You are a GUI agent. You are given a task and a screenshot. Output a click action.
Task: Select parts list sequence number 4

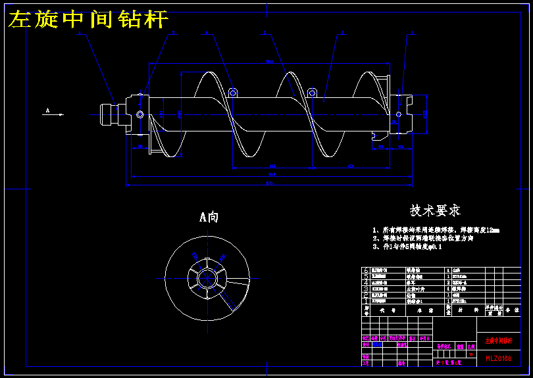(x=366, y=283)
